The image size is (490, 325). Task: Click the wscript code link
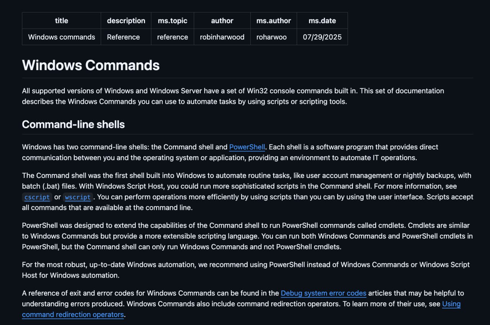click(x=78, y=197)
